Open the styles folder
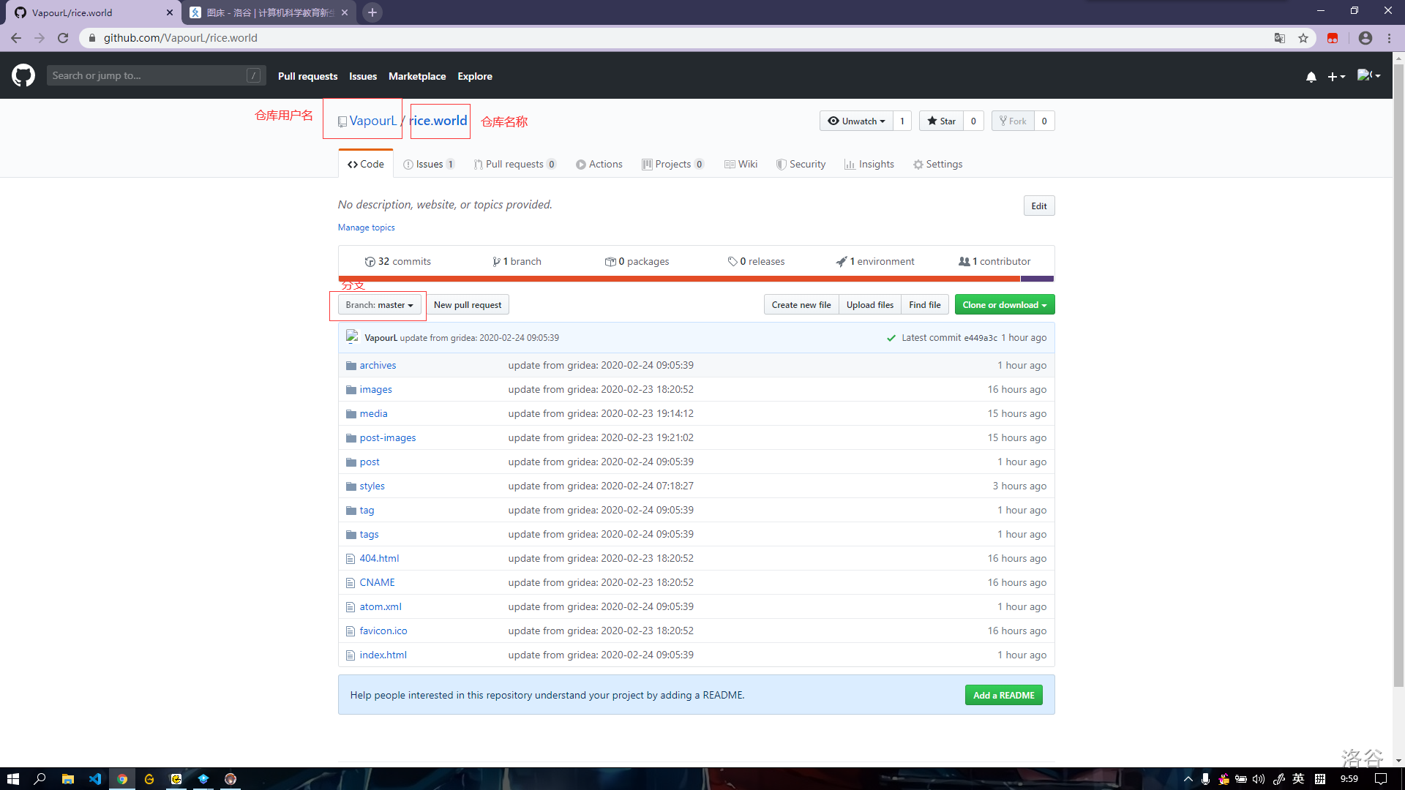 tap(372, 486)
